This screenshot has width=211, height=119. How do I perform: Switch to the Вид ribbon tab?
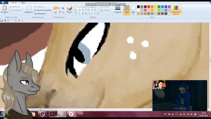(x=23, y=3)
